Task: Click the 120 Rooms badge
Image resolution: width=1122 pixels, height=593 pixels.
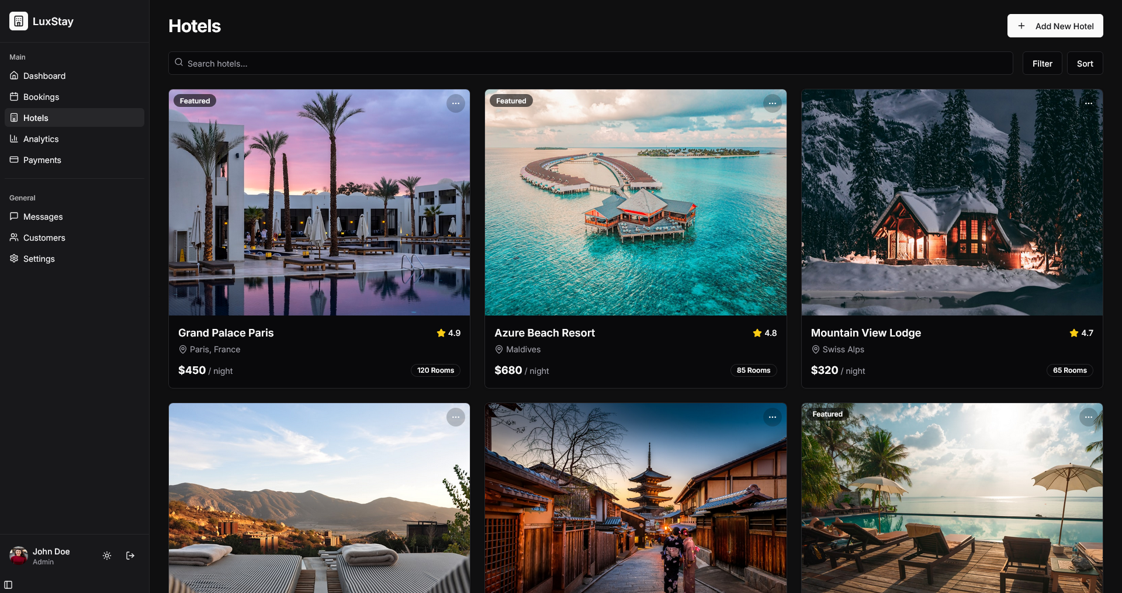Action: tap(435, 370)
